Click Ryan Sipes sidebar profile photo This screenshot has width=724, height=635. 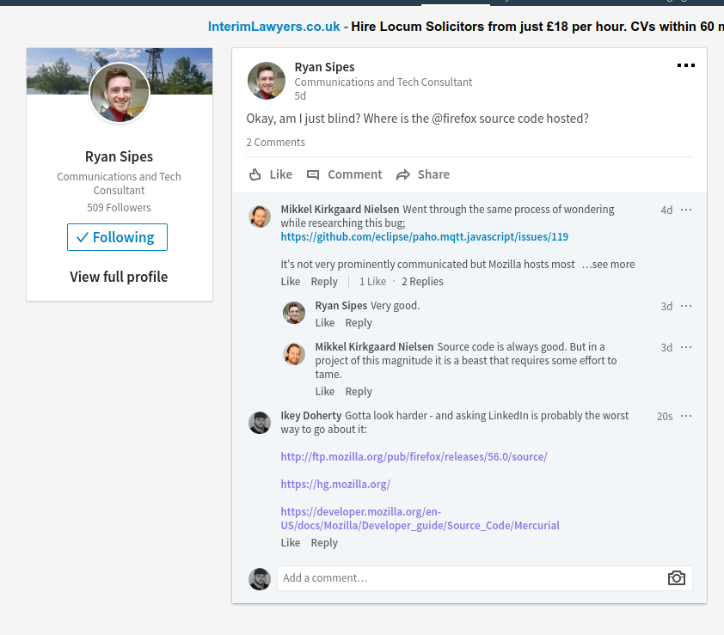click(120, 93)
